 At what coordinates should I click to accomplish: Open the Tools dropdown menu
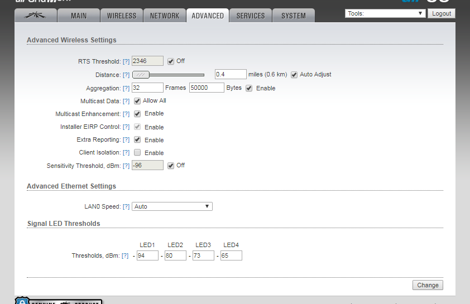click(385, 13)
